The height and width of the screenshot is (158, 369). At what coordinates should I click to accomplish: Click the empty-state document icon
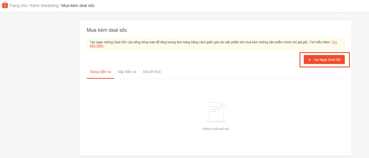click(215, 112)
